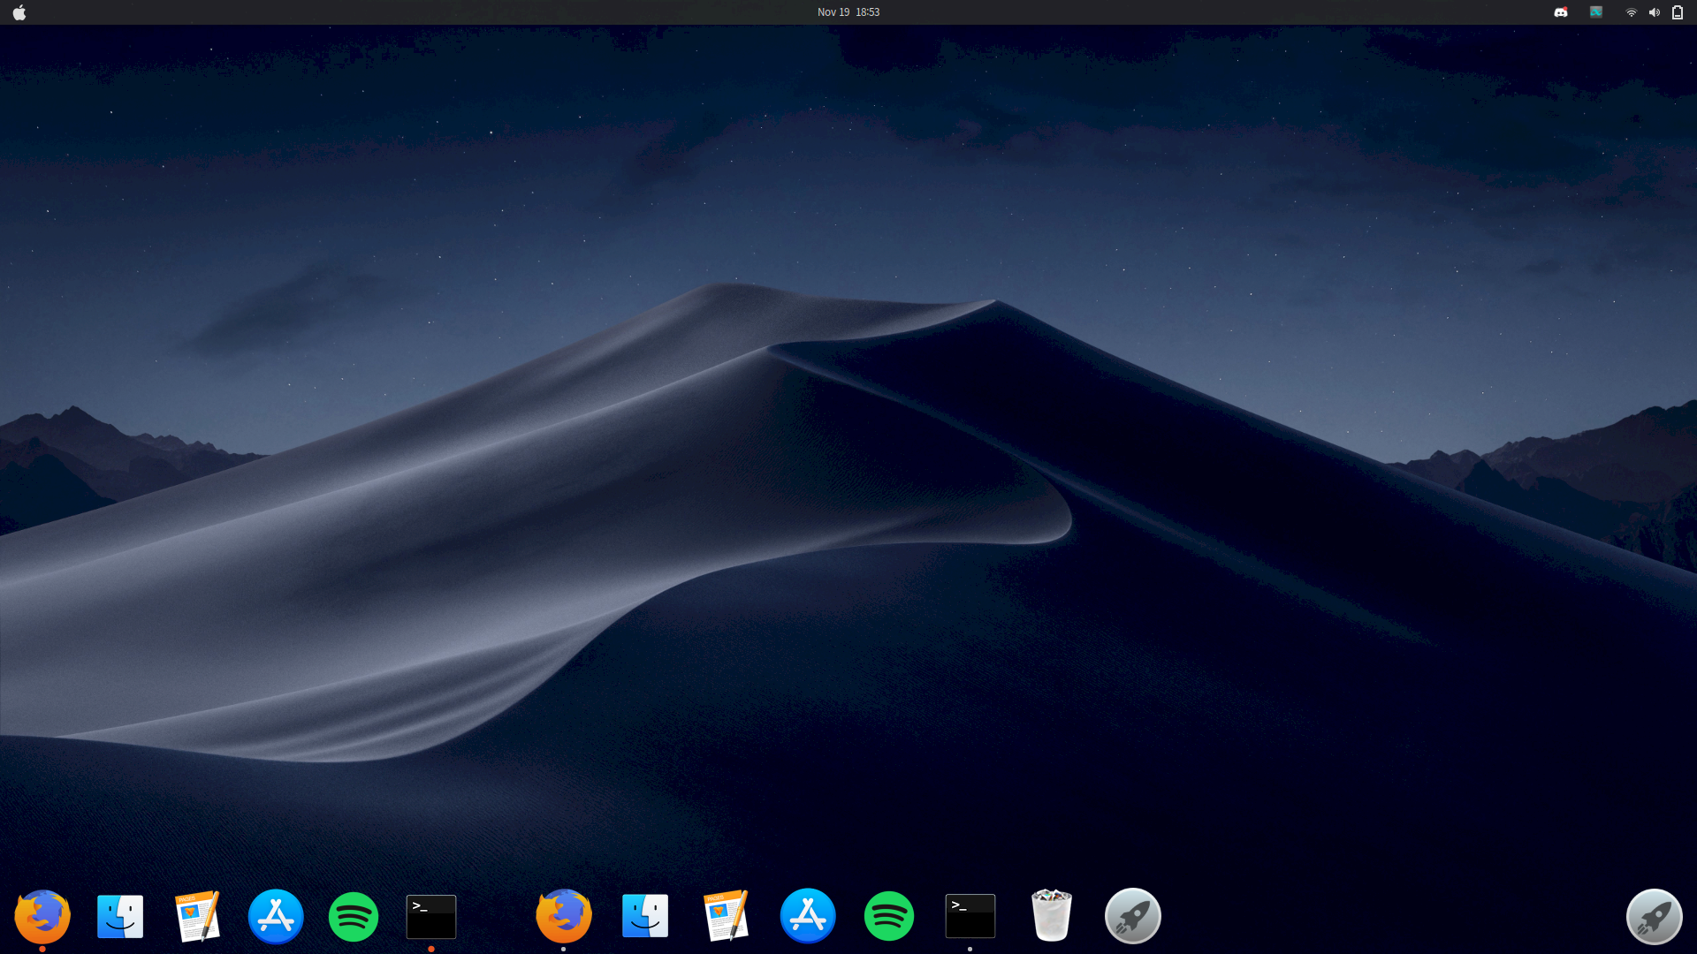Open the battery status indicator
This screenshot has width=1697, height=954.
pyautogui.click(x=1678, y=12)
